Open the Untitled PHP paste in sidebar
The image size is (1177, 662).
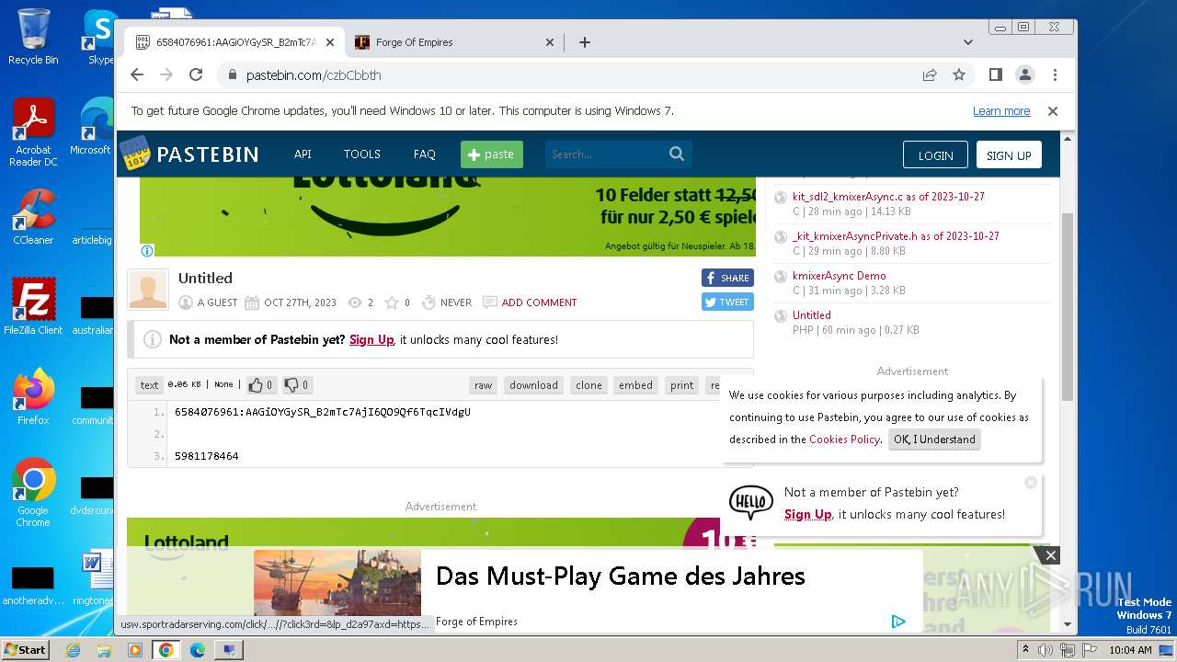[x=812, y=315]
